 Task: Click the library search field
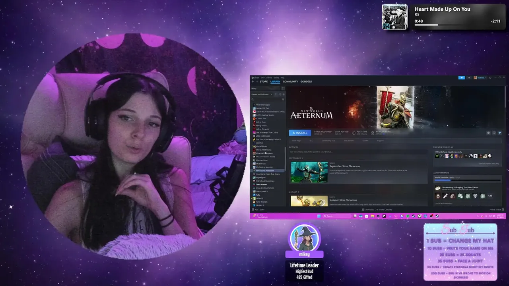point(266,99)
